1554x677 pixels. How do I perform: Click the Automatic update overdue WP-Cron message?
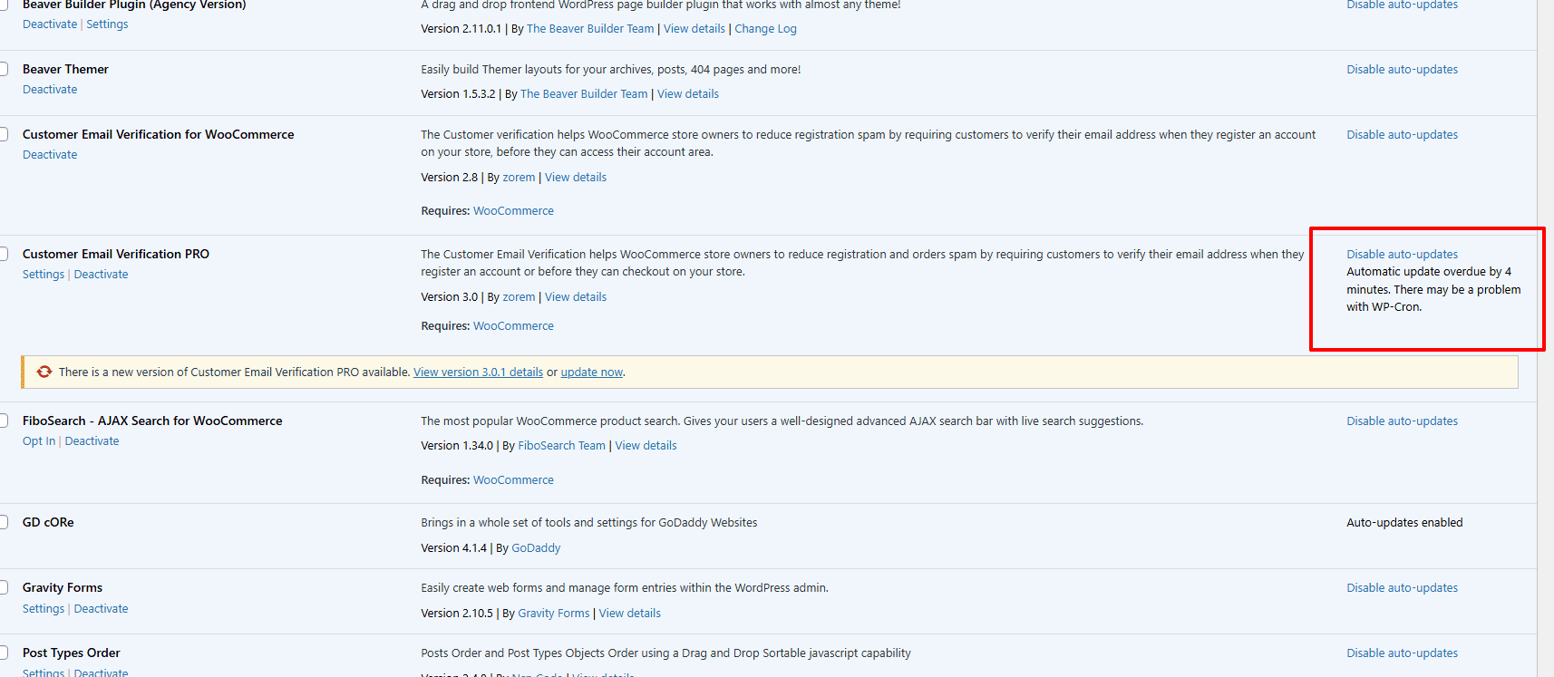coord(1433,289)
